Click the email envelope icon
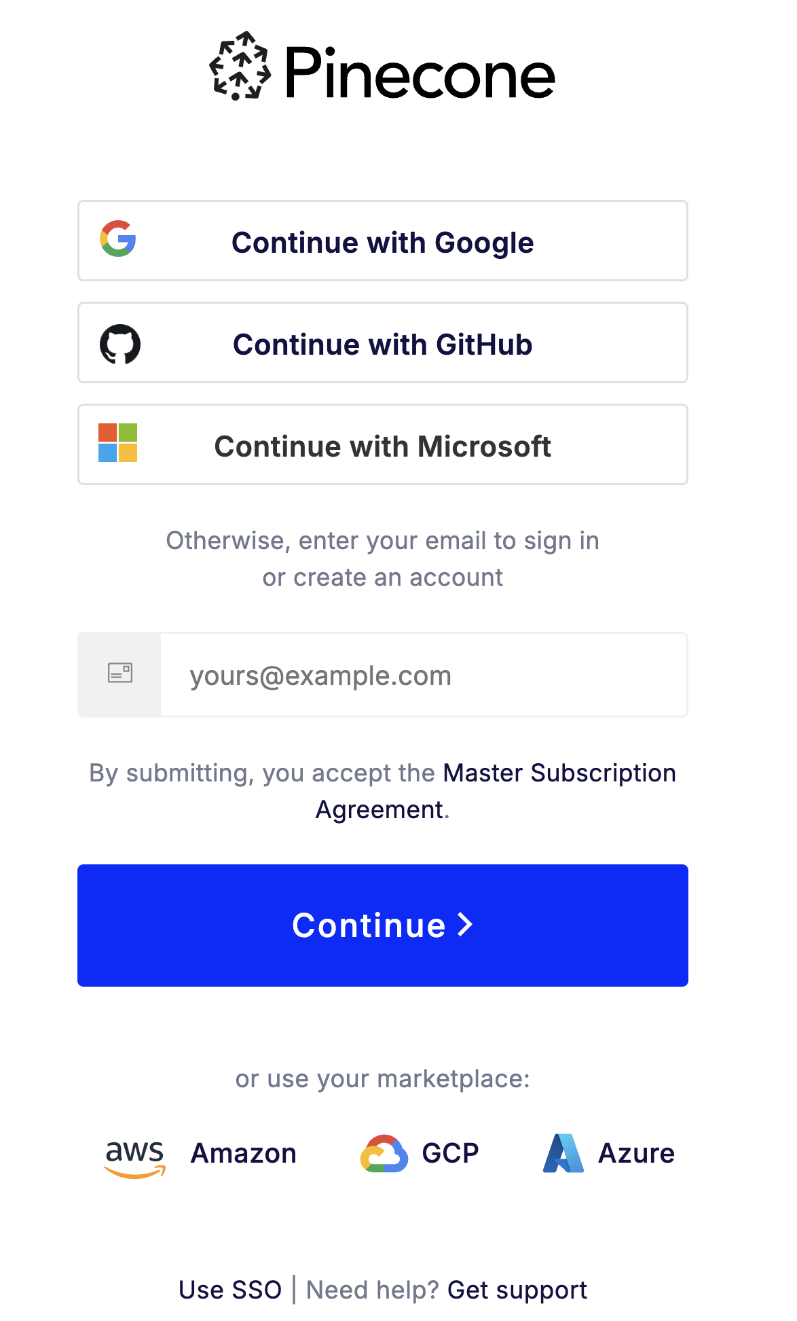Viewport: 797px width, 1321px height. pos(120,673)
